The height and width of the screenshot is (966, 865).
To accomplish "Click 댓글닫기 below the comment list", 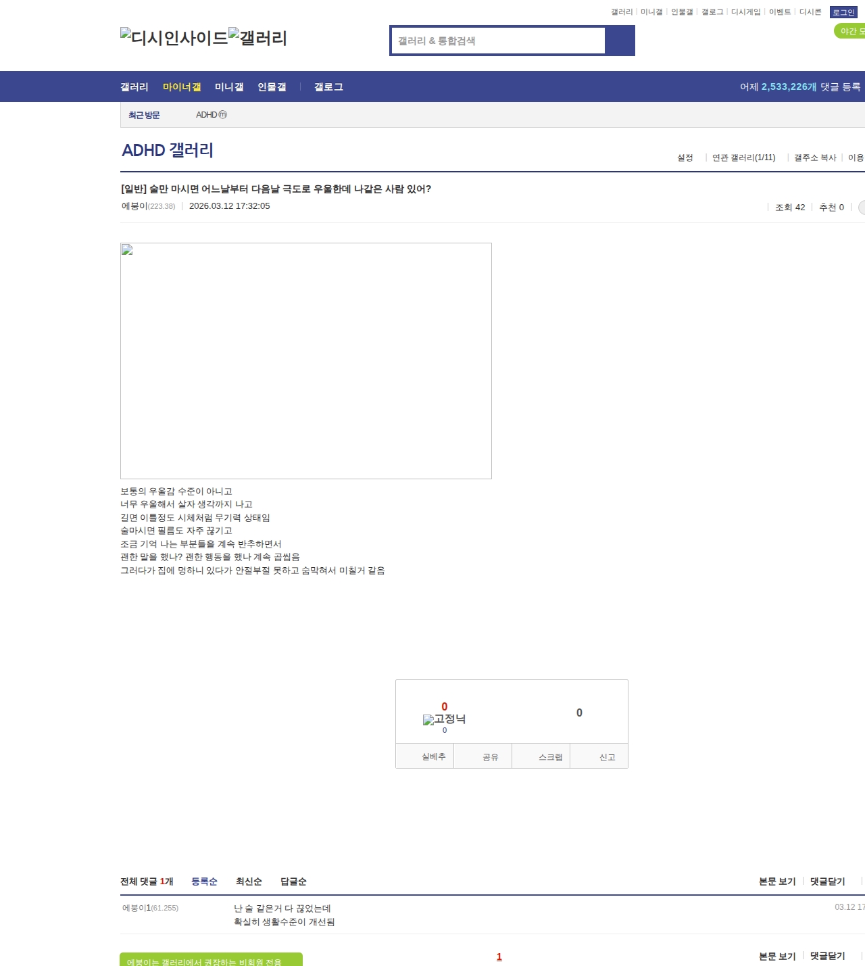I will 828,957.
